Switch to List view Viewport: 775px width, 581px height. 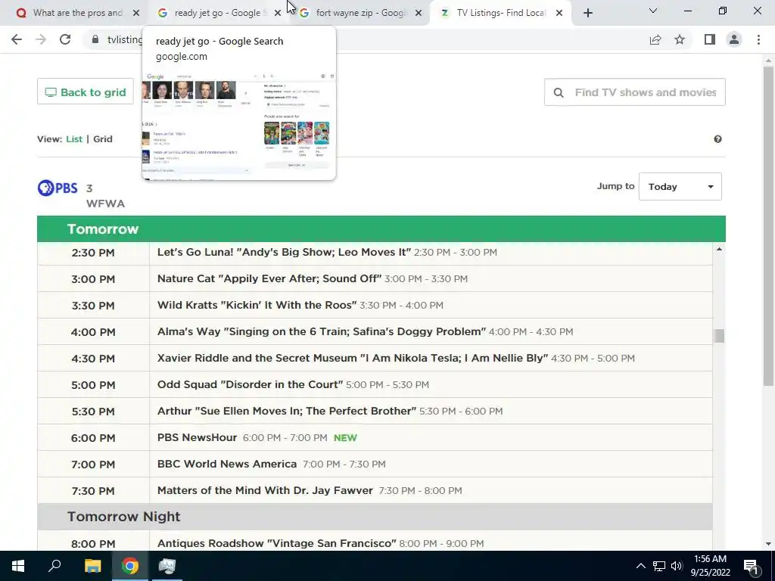click(x=74, y=139)
